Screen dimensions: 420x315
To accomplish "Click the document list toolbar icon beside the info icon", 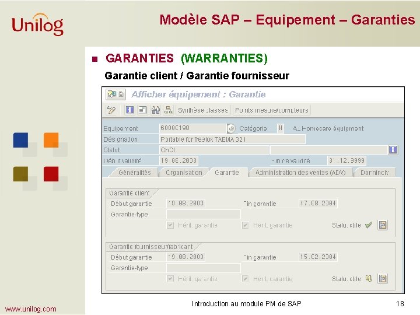I will (142, 110).
